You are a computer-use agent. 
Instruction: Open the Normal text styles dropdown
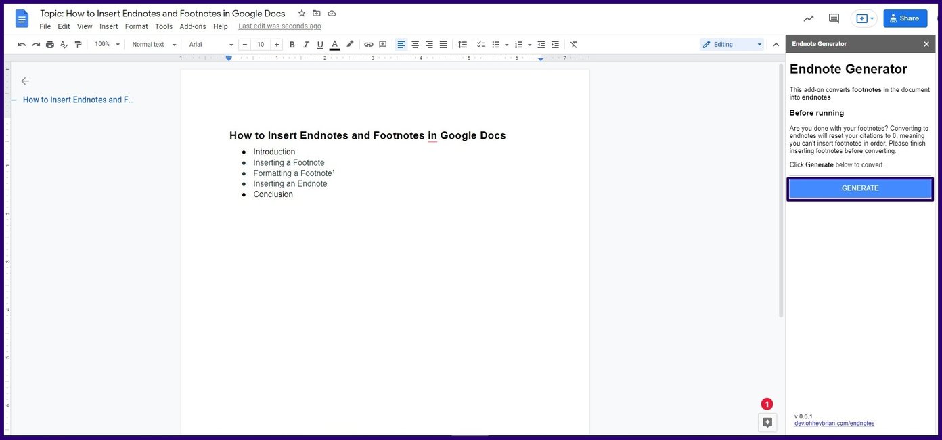154,45
